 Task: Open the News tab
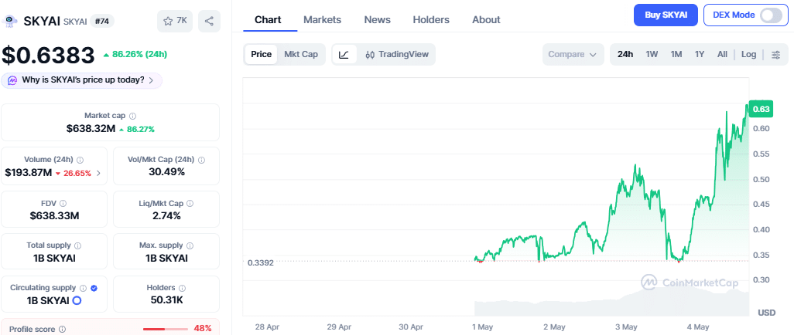pos(377,20)
